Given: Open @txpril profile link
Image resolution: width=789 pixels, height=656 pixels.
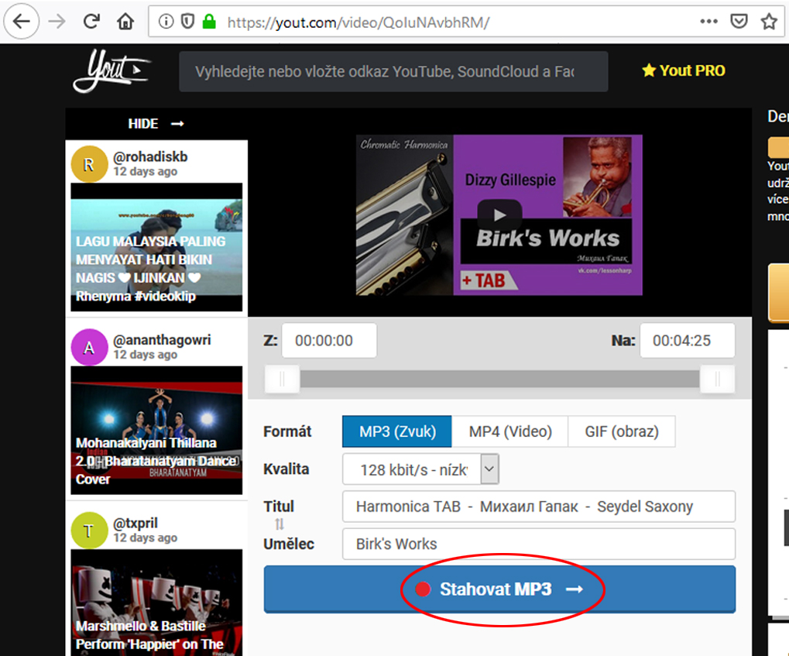Looking at the screenshot, I should pyautogui.click(x=136, y=523).
